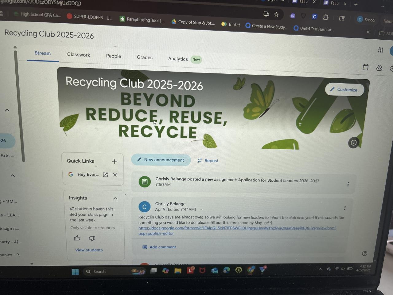Open the Arts ... class in sidebar
The width and height of the screenshot is (393, 295).
point(7,155)
